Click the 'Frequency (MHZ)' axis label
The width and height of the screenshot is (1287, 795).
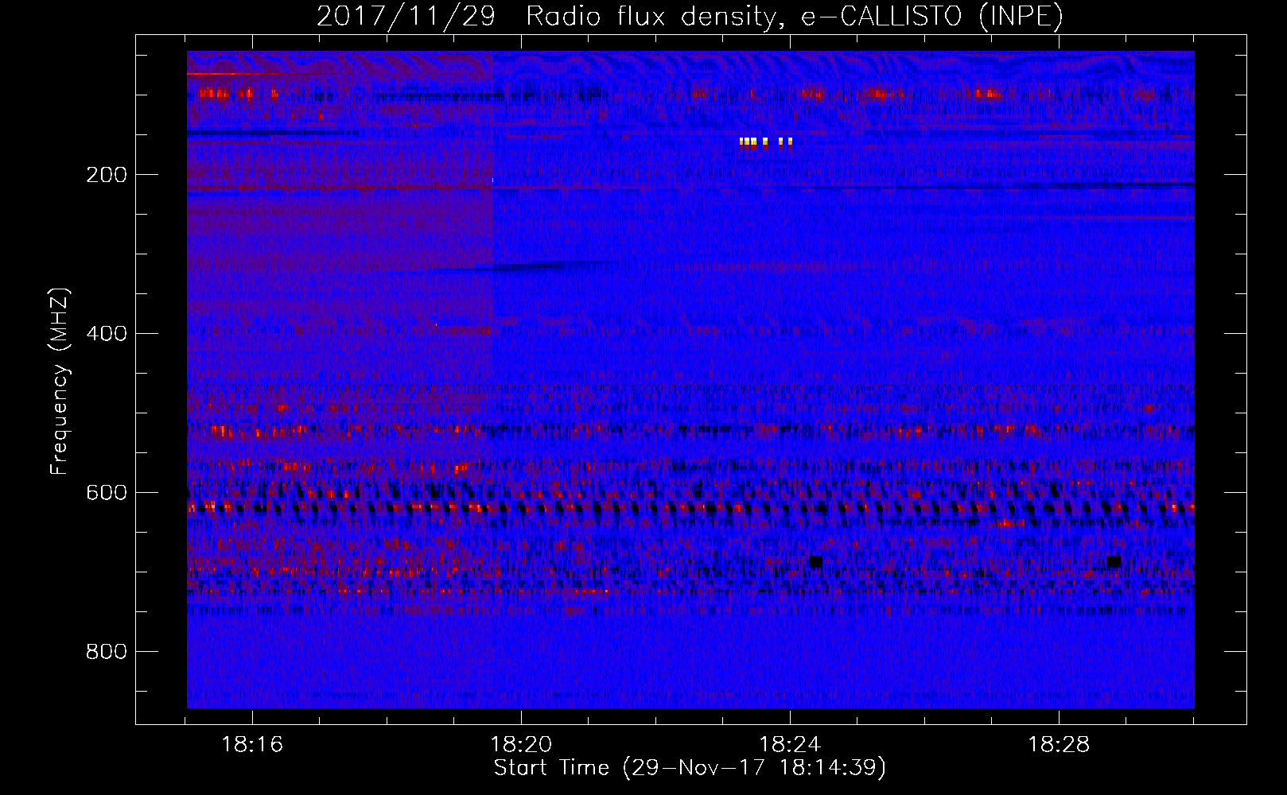[x=60, y=382]
